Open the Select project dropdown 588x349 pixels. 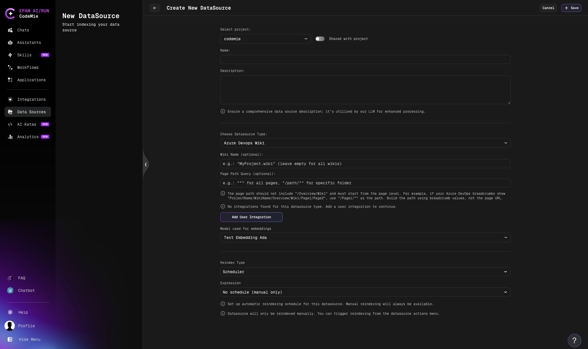coord(265,39)
